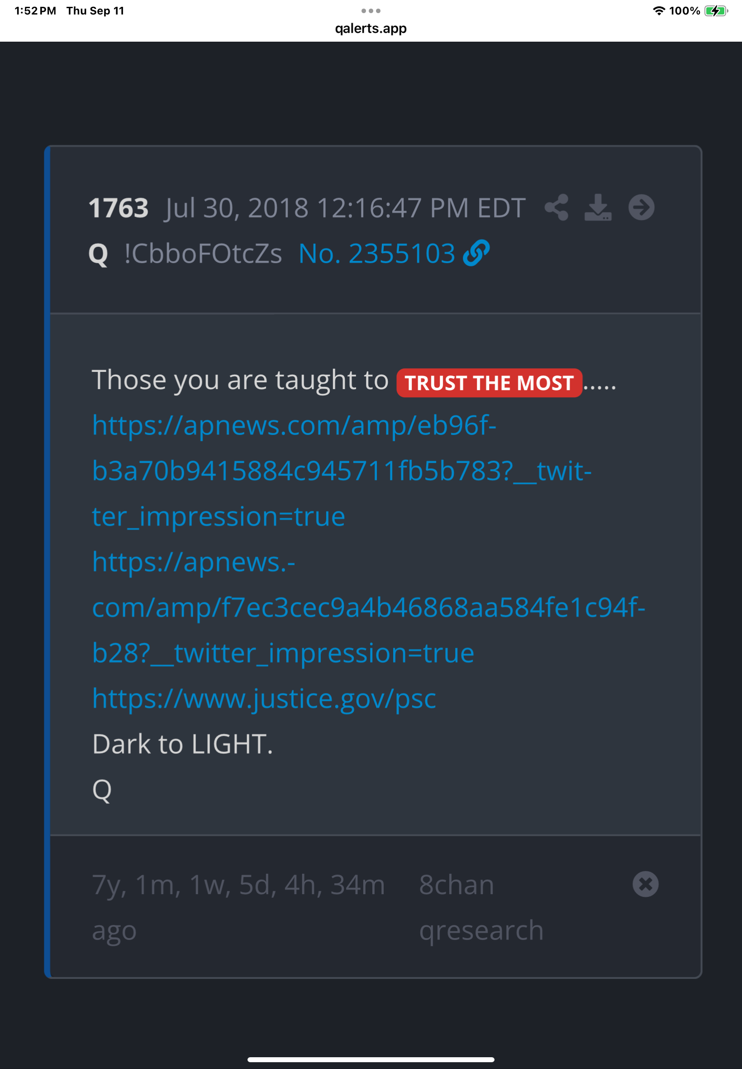Tap the Wi-Fi icon in the status bar
742x1069 pixels.
[x=659, y=11]
